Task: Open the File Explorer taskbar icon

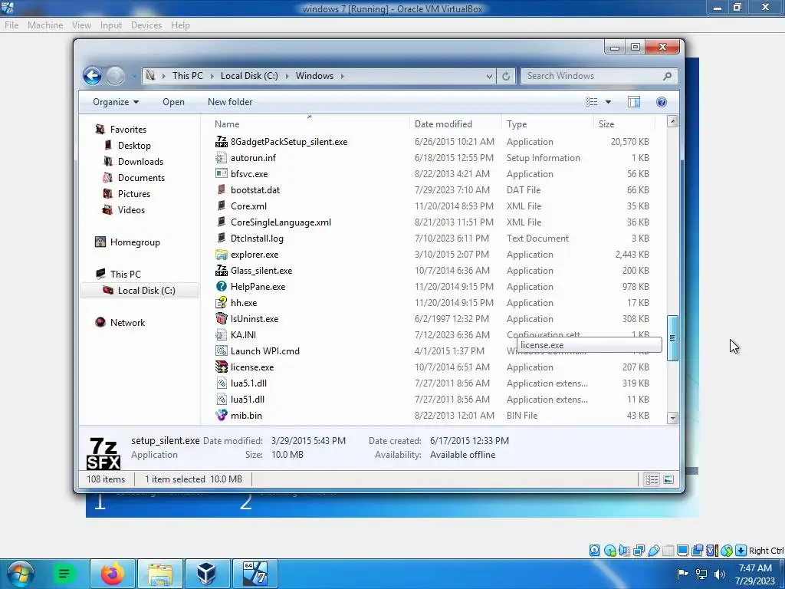Action: point(159,574)
